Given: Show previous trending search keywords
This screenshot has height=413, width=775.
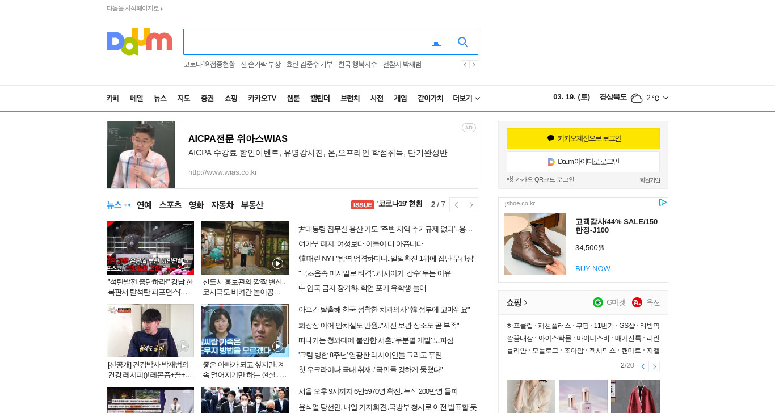Looking at the screenshot, I should pos(465,65).
